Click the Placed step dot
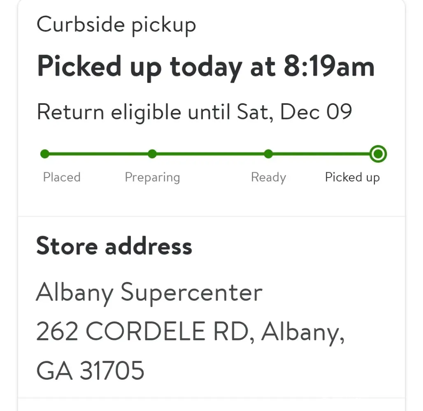 click(x=45, y=154)
